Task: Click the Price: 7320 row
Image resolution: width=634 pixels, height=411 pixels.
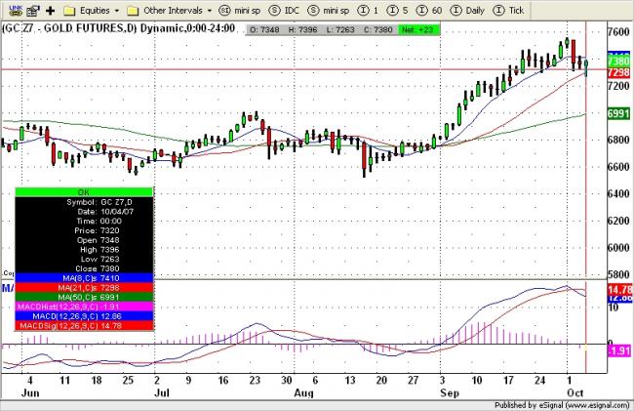Action: click(84, 230)
